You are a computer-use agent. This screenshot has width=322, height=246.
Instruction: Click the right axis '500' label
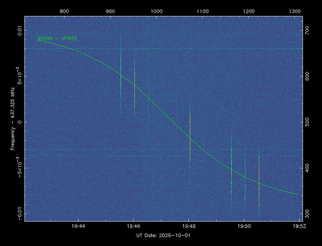(x=307, y=122)
